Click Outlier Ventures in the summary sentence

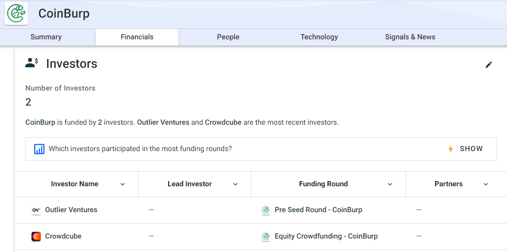pyautogui.click(x=163, y=123)
